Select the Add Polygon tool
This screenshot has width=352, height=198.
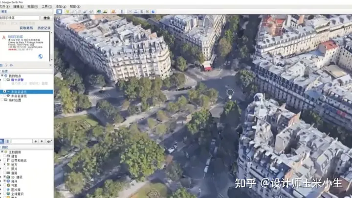73,11
